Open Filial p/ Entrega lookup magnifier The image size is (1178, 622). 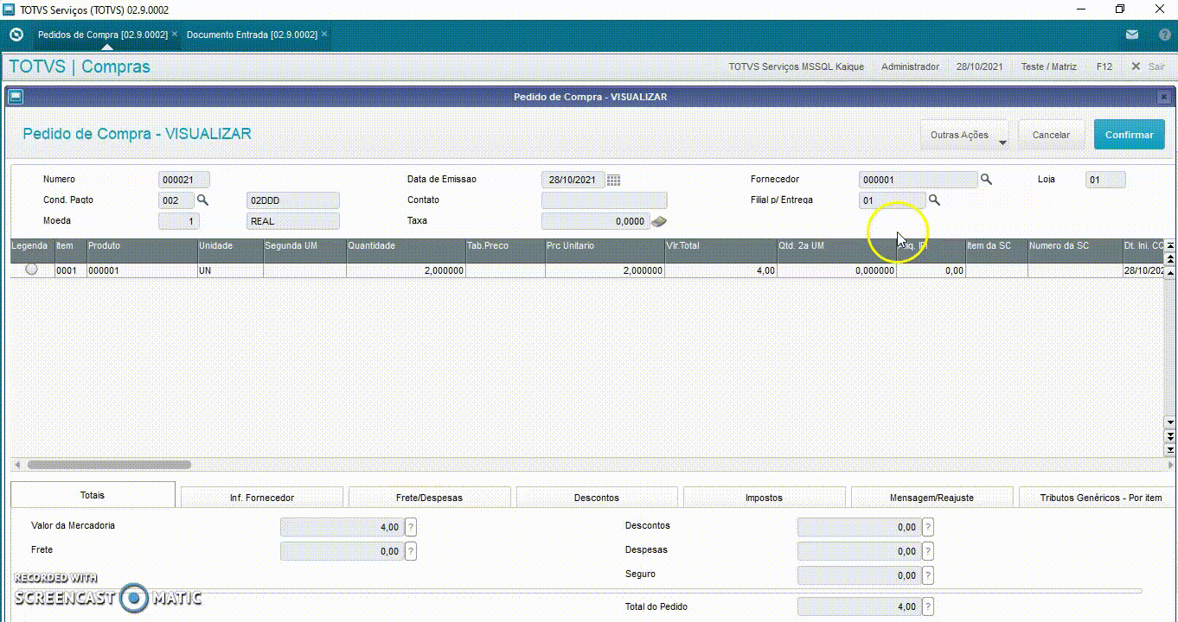[x=934, y=200]
